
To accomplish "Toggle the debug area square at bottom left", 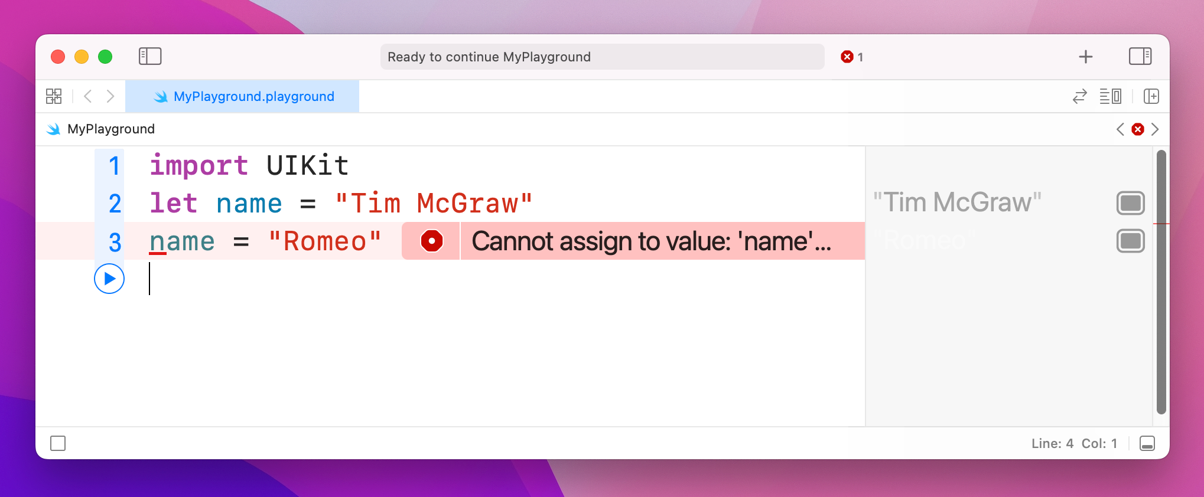I will click(58, 443).
